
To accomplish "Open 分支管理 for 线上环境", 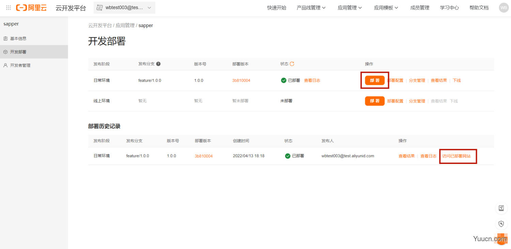I will click(x=417, y=101).
